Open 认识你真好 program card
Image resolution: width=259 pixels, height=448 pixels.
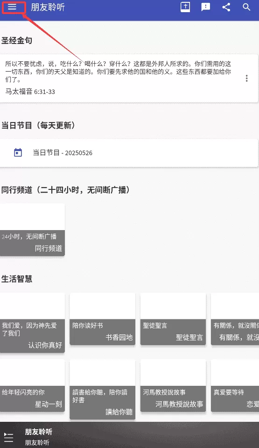[x=32, y=323]
